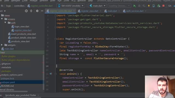
Task: Click the Attach Debugger bug-arrow icon
Action: tap(159, 6)
